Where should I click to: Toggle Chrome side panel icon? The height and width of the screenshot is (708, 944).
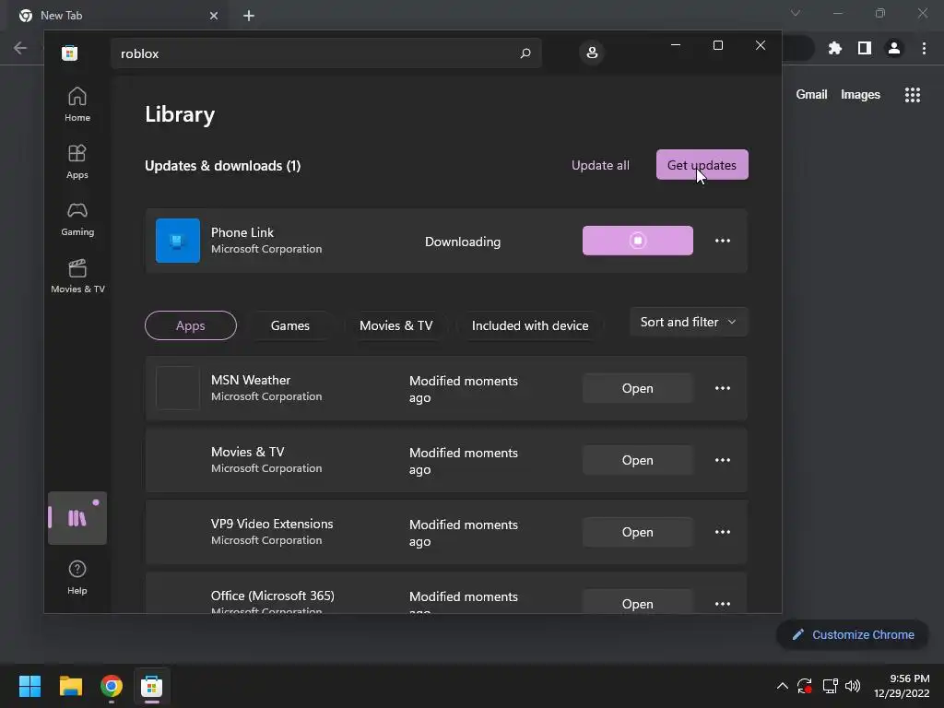[865, 48]
